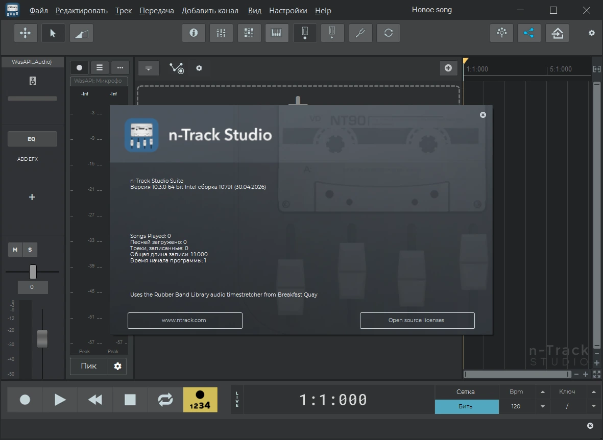This screenshot has height=440, width=603.
Task: Select Бить grid mode button
Action: coord(467,406)
